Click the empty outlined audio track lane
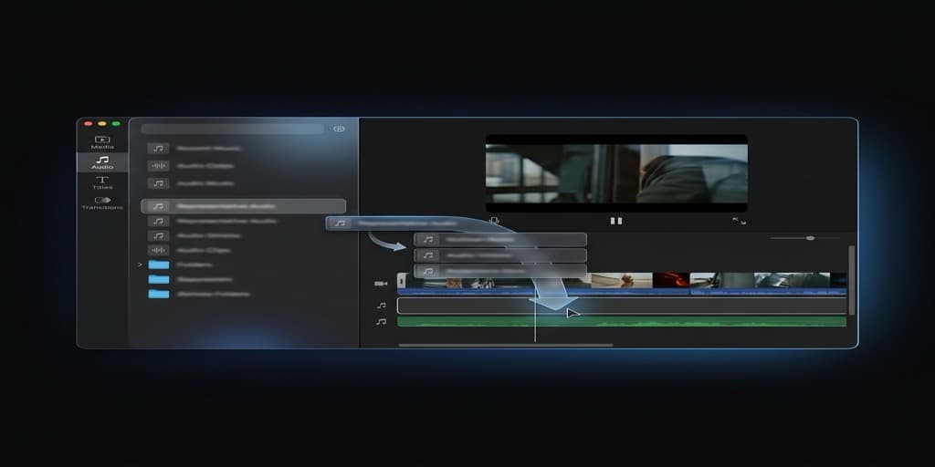 622,306
